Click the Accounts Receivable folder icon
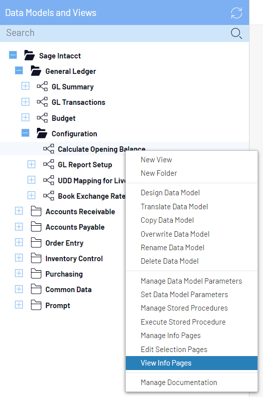 tap(36, 211)
